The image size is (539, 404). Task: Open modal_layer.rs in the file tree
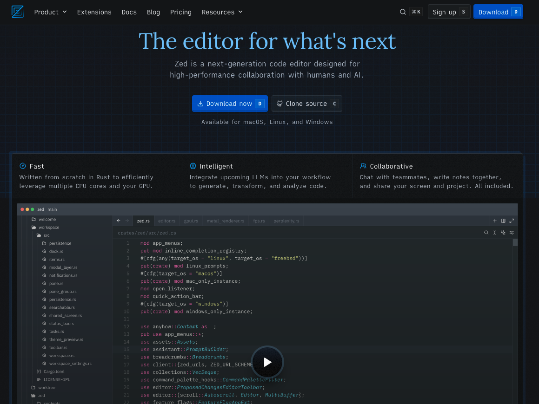(x=63, y=267)
